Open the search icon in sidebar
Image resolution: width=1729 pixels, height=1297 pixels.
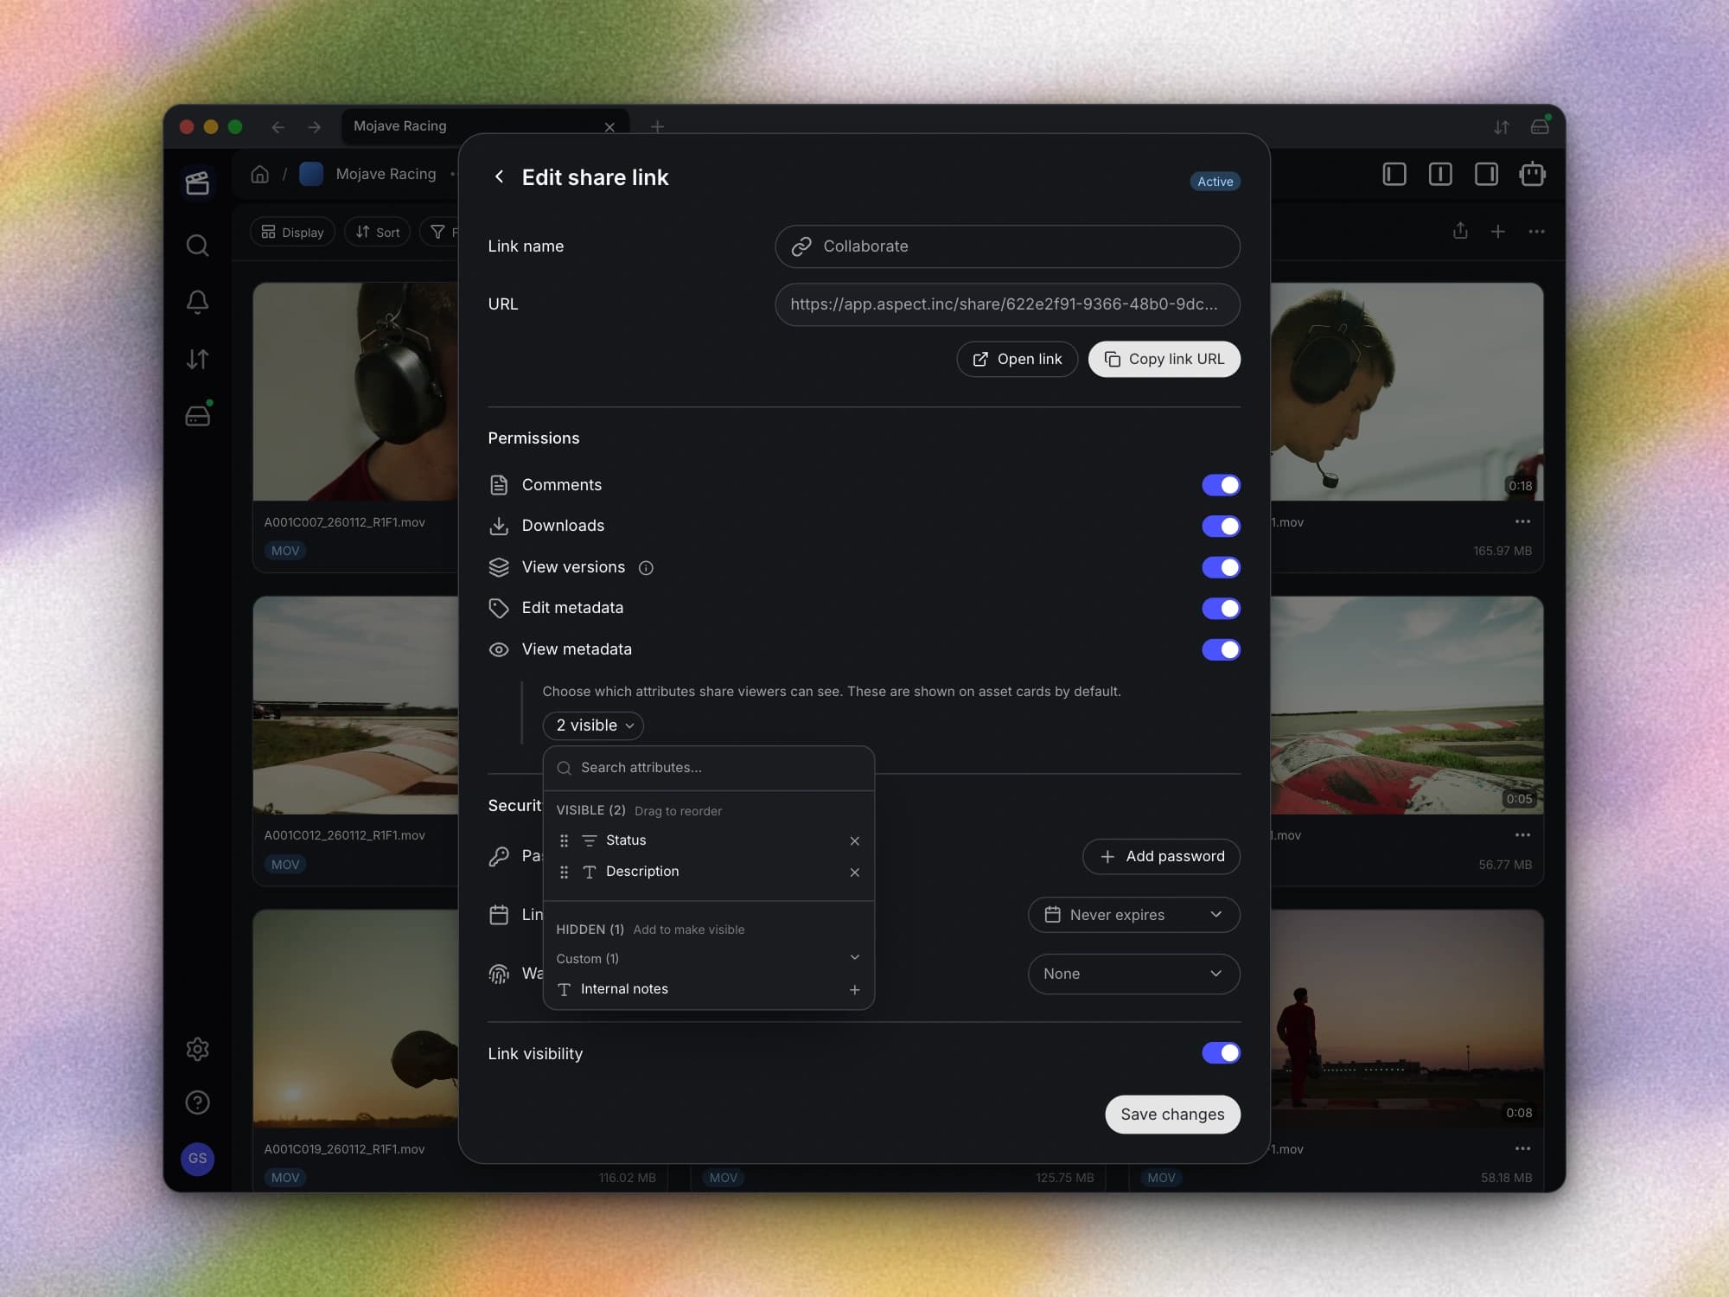click(x=198, y=246)
